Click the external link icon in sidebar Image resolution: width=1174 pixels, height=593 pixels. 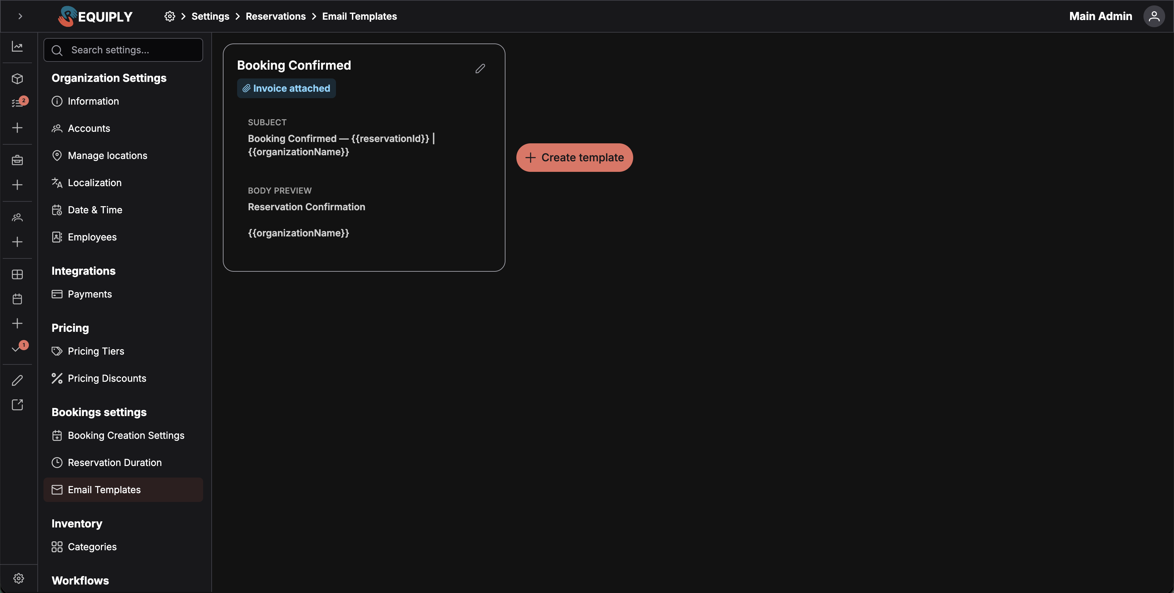[17, 405]
